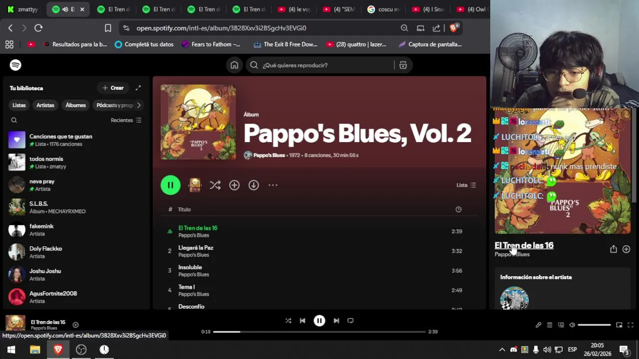Bookmark this page in address bar
639x359 pixels.
(108, 28)
